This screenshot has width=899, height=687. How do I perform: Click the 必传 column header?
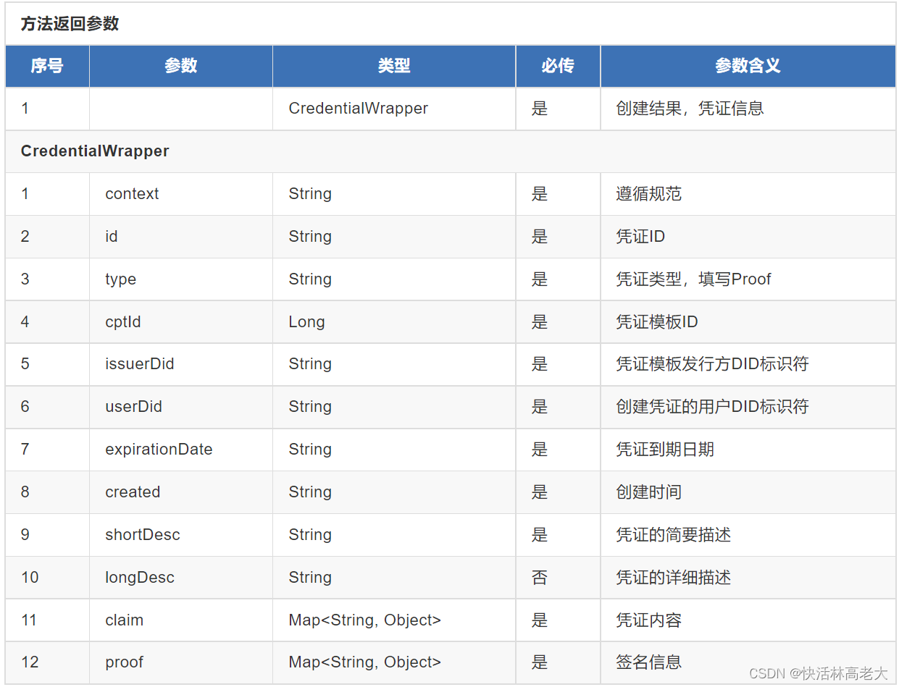556,66
